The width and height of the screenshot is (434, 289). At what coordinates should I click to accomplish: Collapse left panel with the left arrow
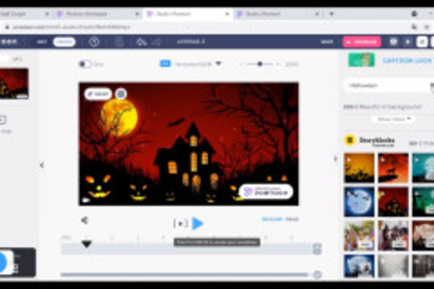[x=41, y=165]
